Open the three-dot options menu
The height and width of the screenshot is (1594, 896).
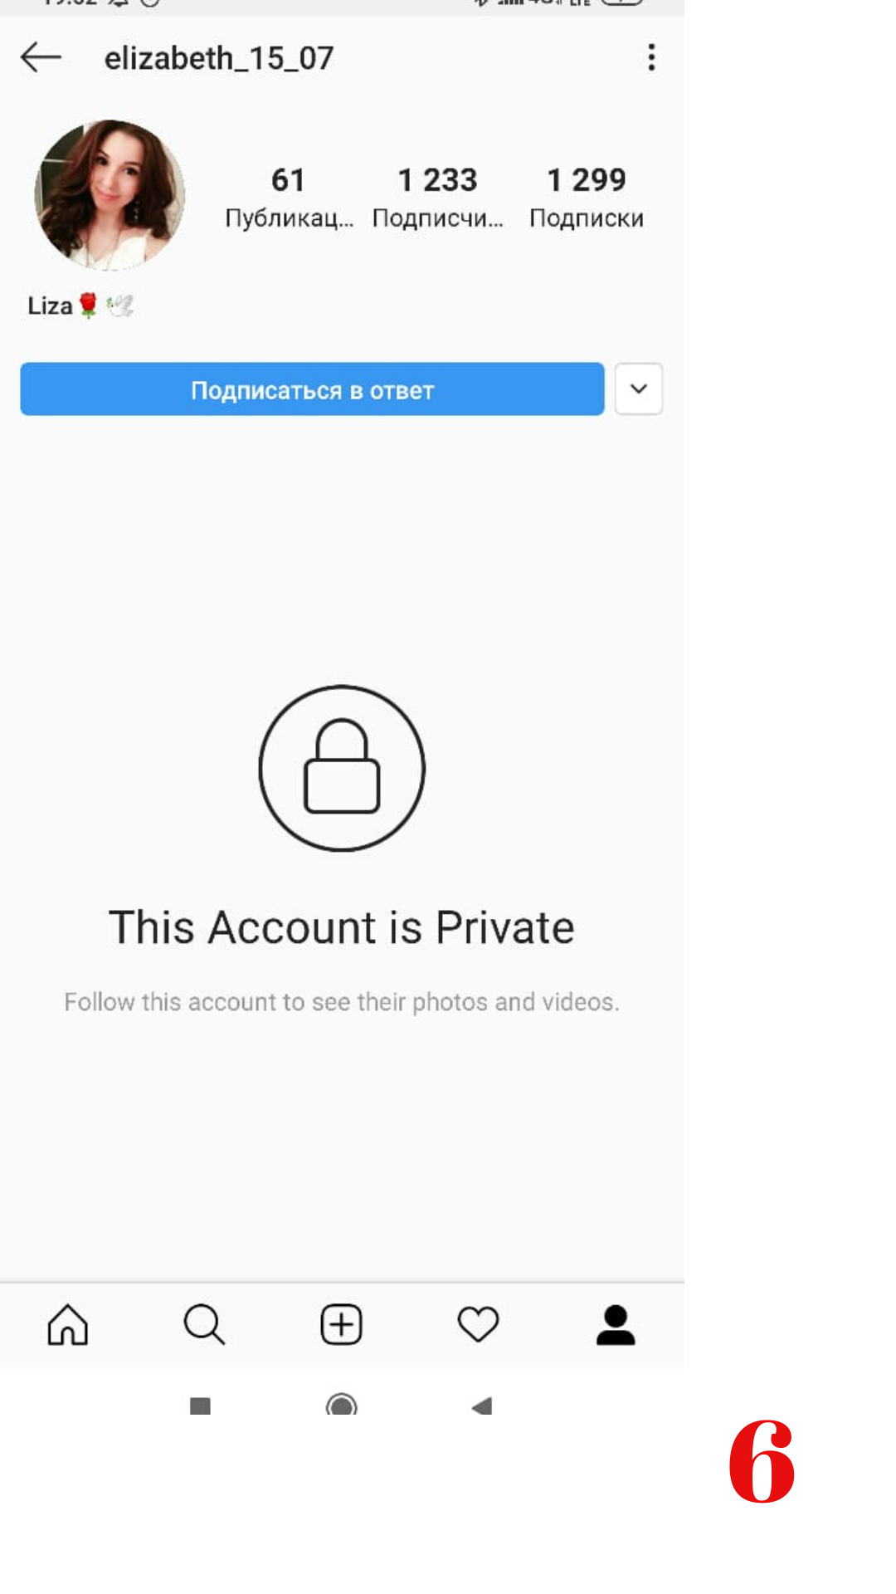651,57
